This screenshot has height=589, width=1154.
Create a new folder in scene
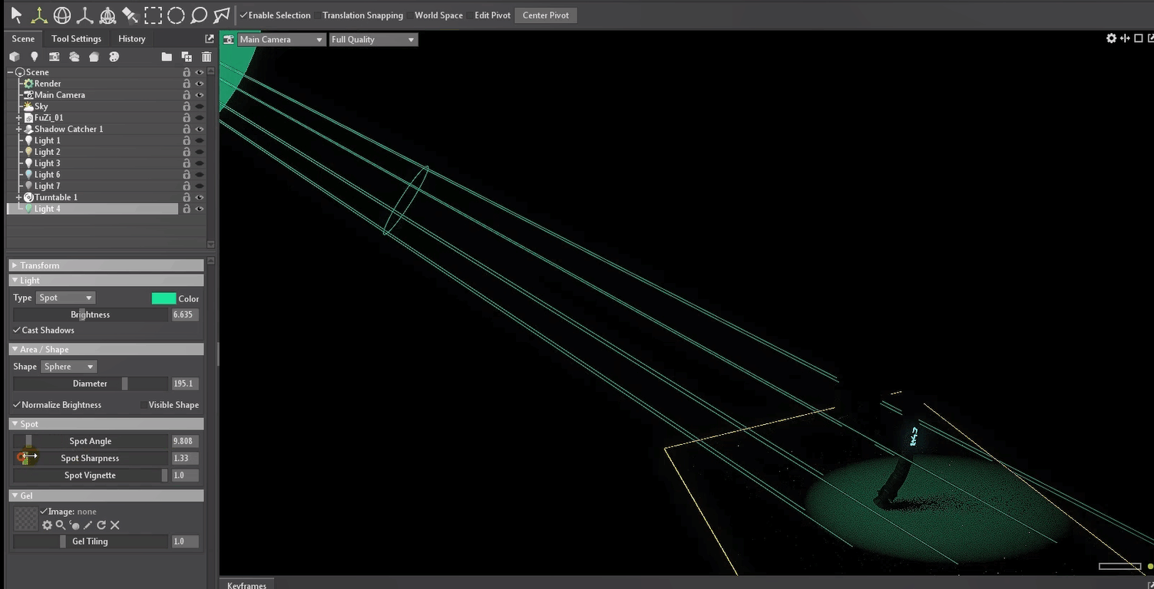(167, 56)
